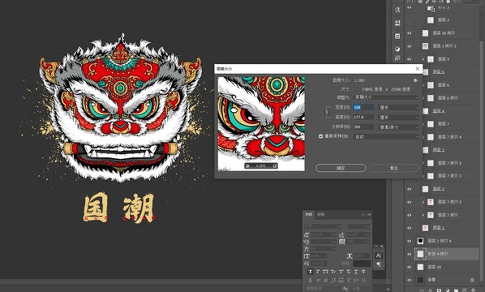Viewport: 485px width, 292px height.
Task: Create a new group via folder icon
Action: (x=457, y=290)
